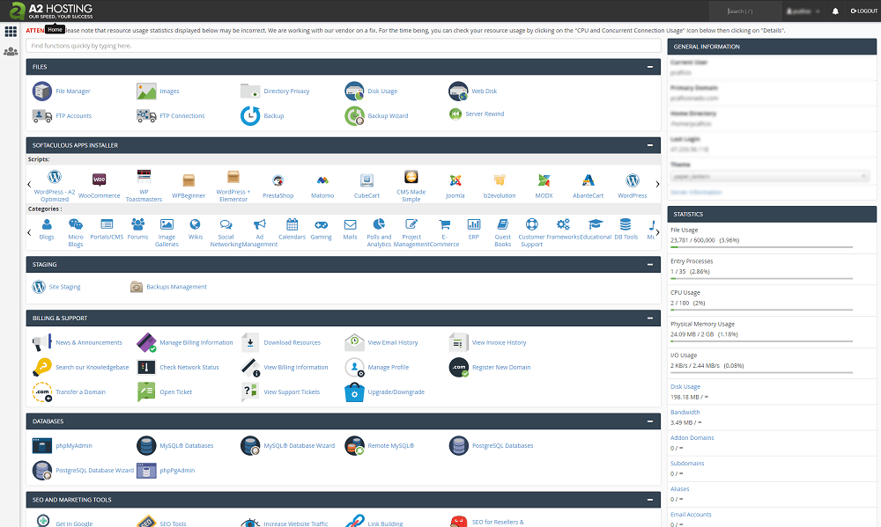The image size is (881, 527).
Task: Click the Home grid sidebar icon
Action: coord(11,32)
